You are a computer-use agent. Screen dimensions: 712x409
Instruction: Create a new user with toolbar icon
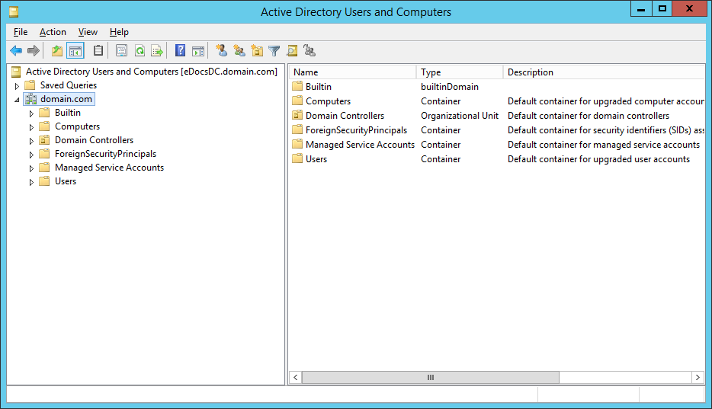(x=222, y=51)
